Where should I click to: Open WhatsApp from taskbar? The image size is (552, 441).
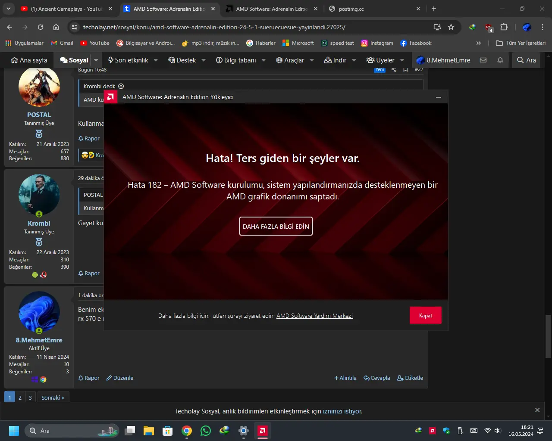pyautogui.click(x=206, y=431)
